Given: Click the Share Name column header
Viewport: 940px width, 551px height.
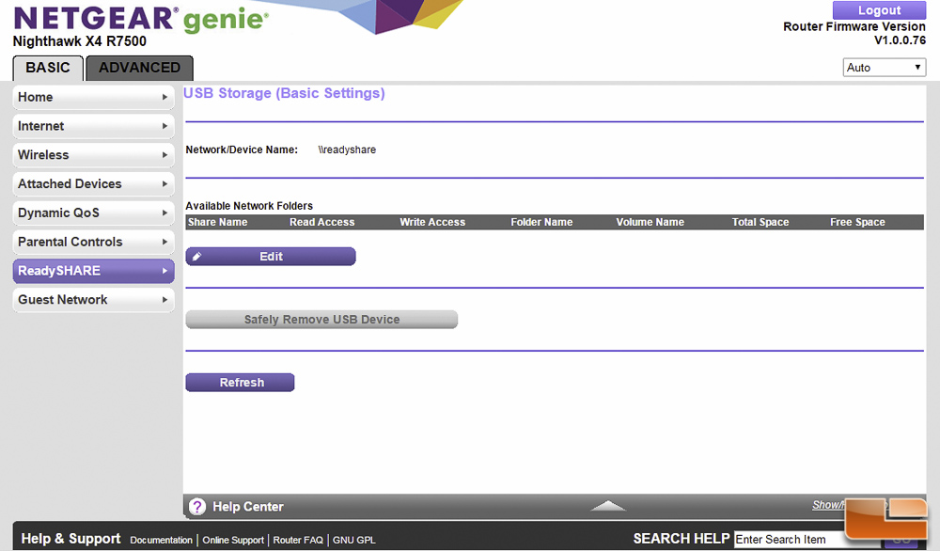Looking at the screenshot, I should click(218, 223).
